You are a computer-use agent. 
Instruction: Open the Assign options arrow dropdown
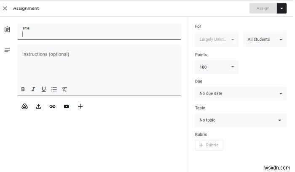point(282,8)
